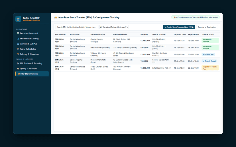Open the Executive Dashboard menu item

(x=32, y=33)
